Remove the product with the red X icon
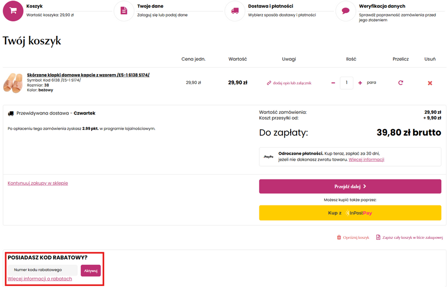 (430, 83)
